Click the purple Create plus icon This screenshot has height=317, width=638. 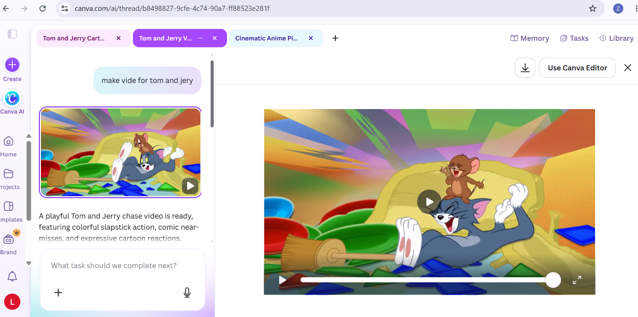click(x=12, y=65)
